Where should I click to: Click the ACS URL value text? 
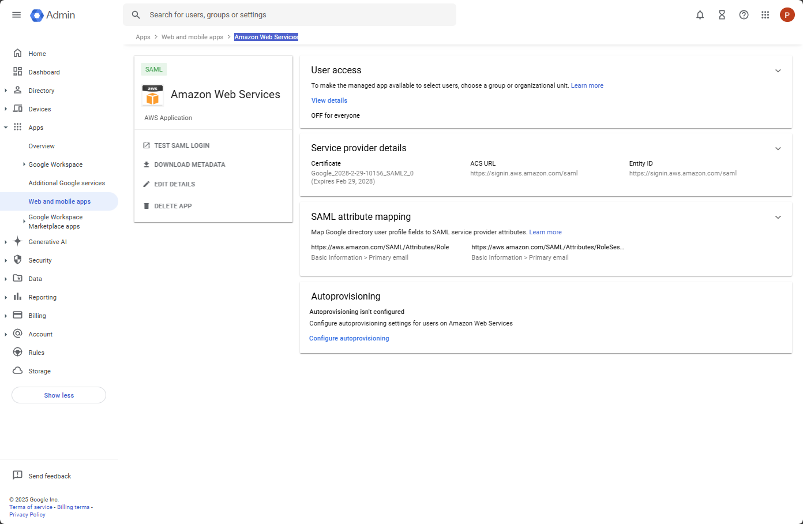point(524,173)
